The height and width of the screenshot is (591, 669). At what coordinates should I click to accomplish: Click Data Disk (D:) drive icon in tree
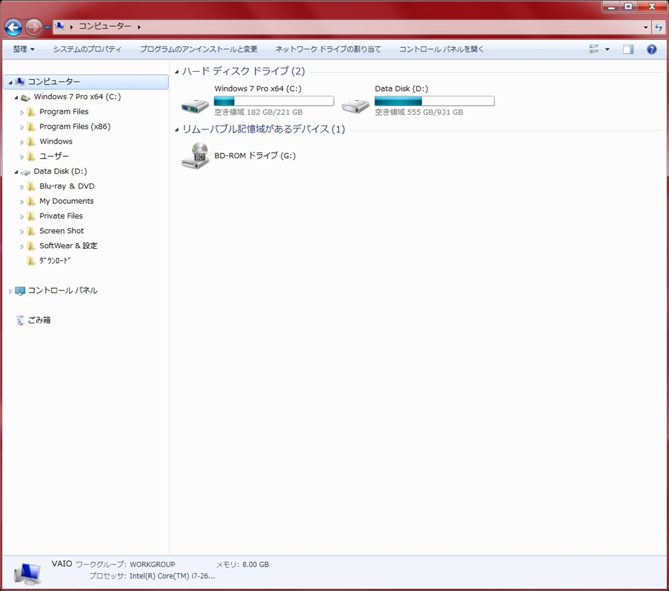25,172
